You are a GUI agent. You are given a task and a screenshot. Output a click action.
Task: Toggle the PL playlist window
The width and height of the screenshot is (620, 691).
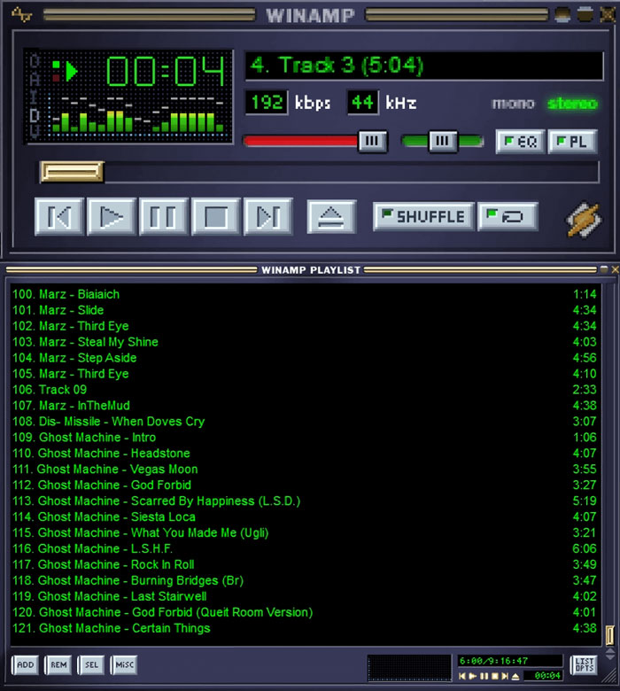pos(571,142)
